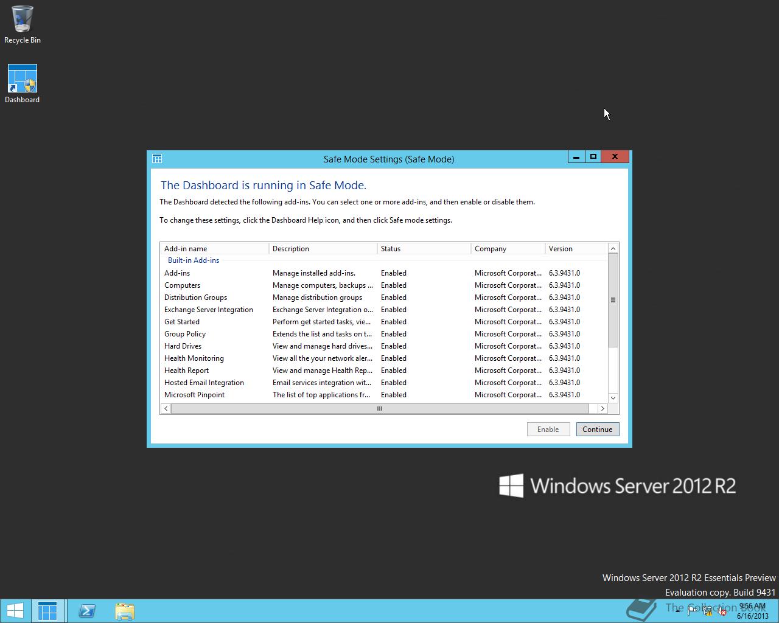Screen dimensions: 779x623
Task: Open the Recycle Bin desktop icon
Action: click(23, 24)
